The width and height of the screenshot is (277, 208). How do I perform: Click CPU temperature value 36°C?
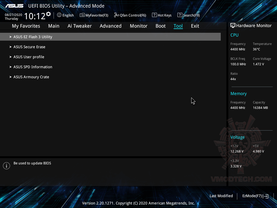[256, 49]
